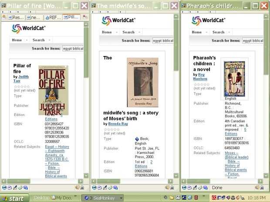The image size is (270, 202).
Task: Open Search dropdown arrow in Pillar of fire window
Action: [x=49, y=40]
